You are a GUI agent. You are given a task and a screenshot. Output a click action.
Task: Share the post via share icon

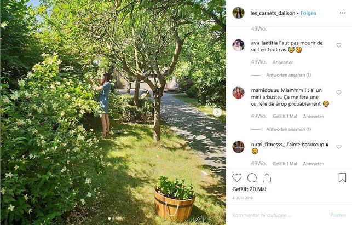tap(267, 177)
